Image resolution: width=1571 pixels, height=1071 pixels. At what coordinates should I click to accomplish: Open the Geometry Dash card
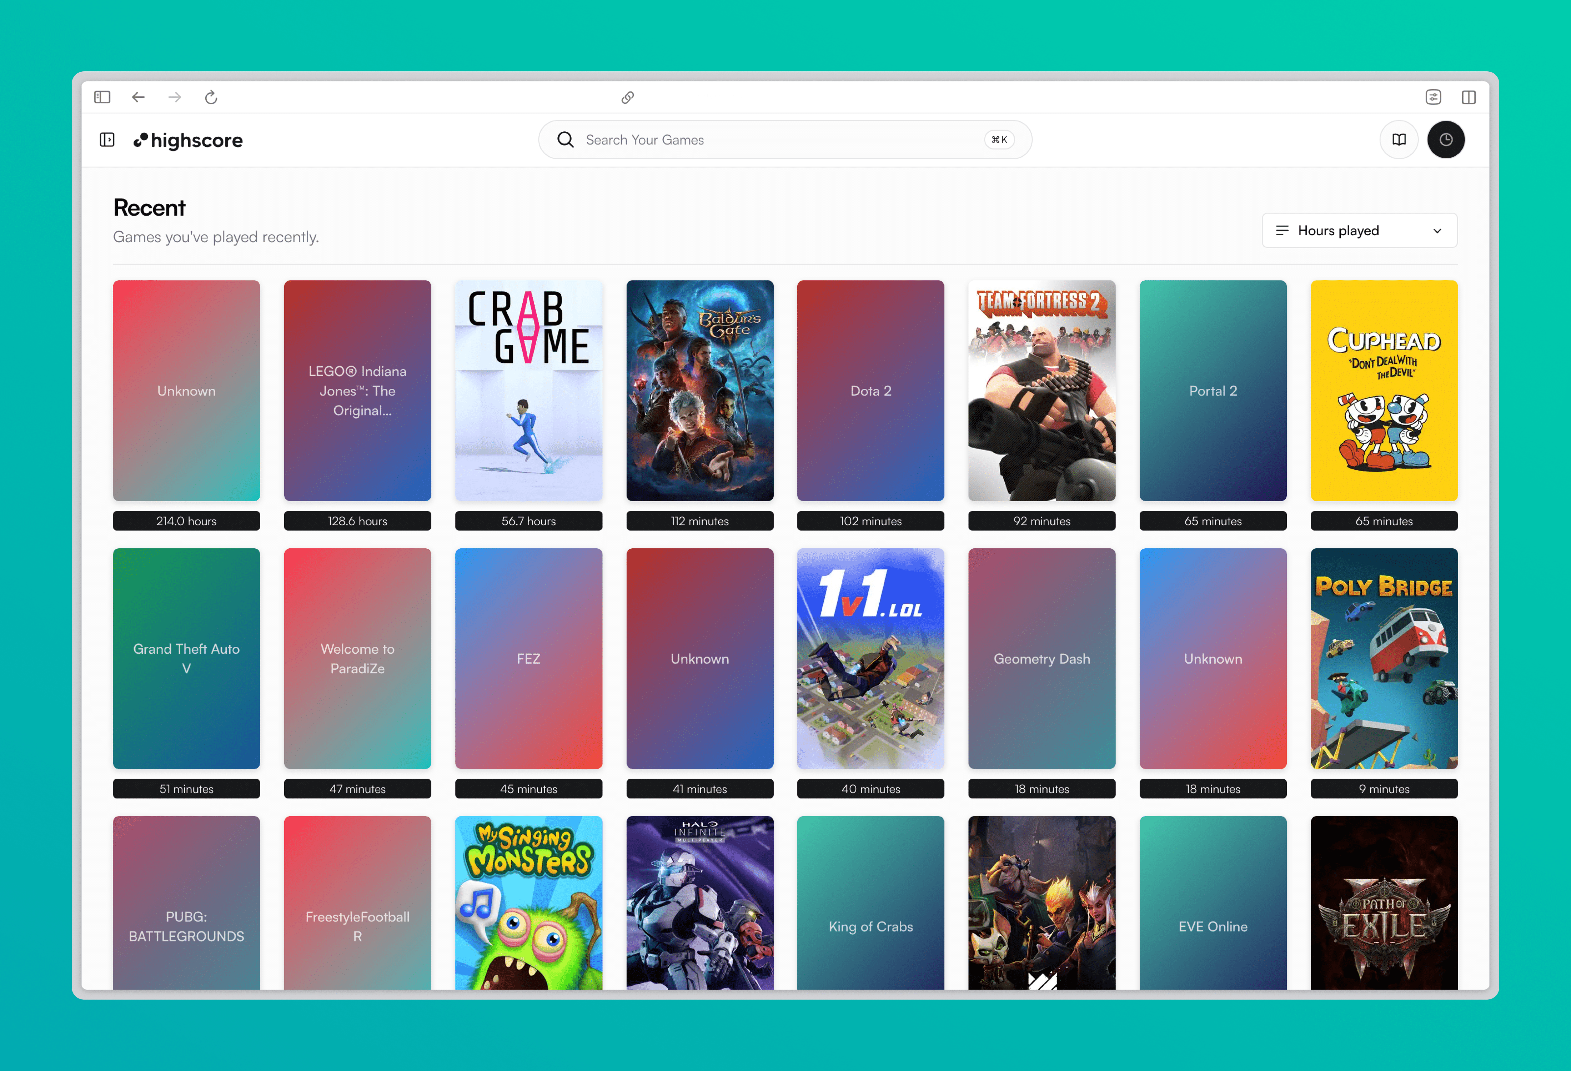click(1042, 658)
